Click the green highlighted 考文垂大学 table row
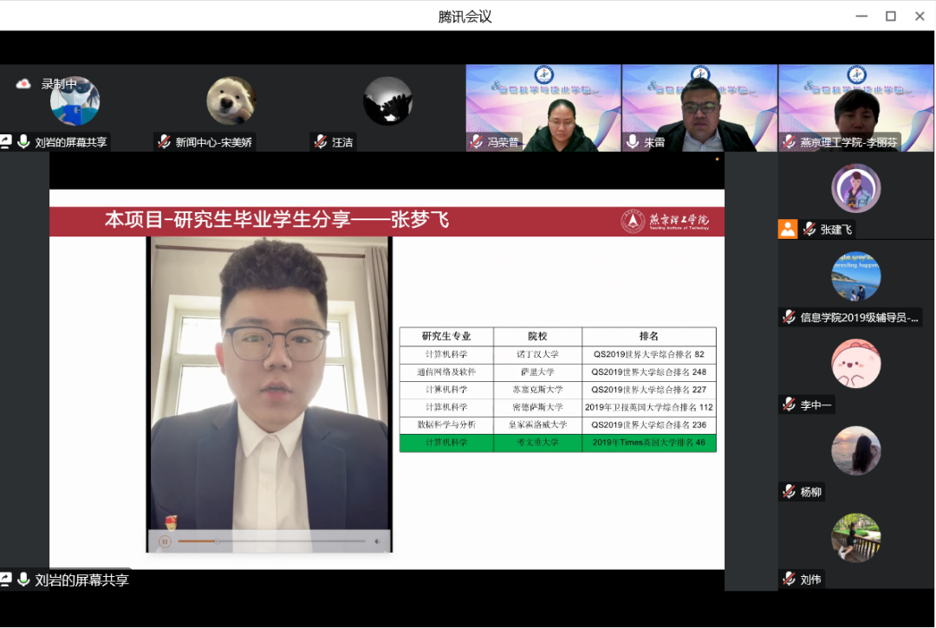This screenshot has width=936, height=628. (x=557, y=443)
